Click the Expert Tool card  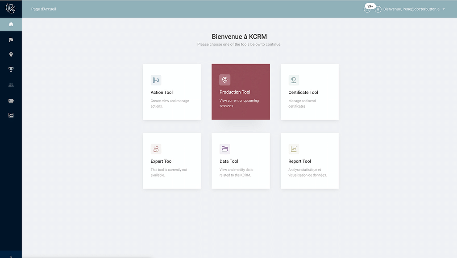171,161
